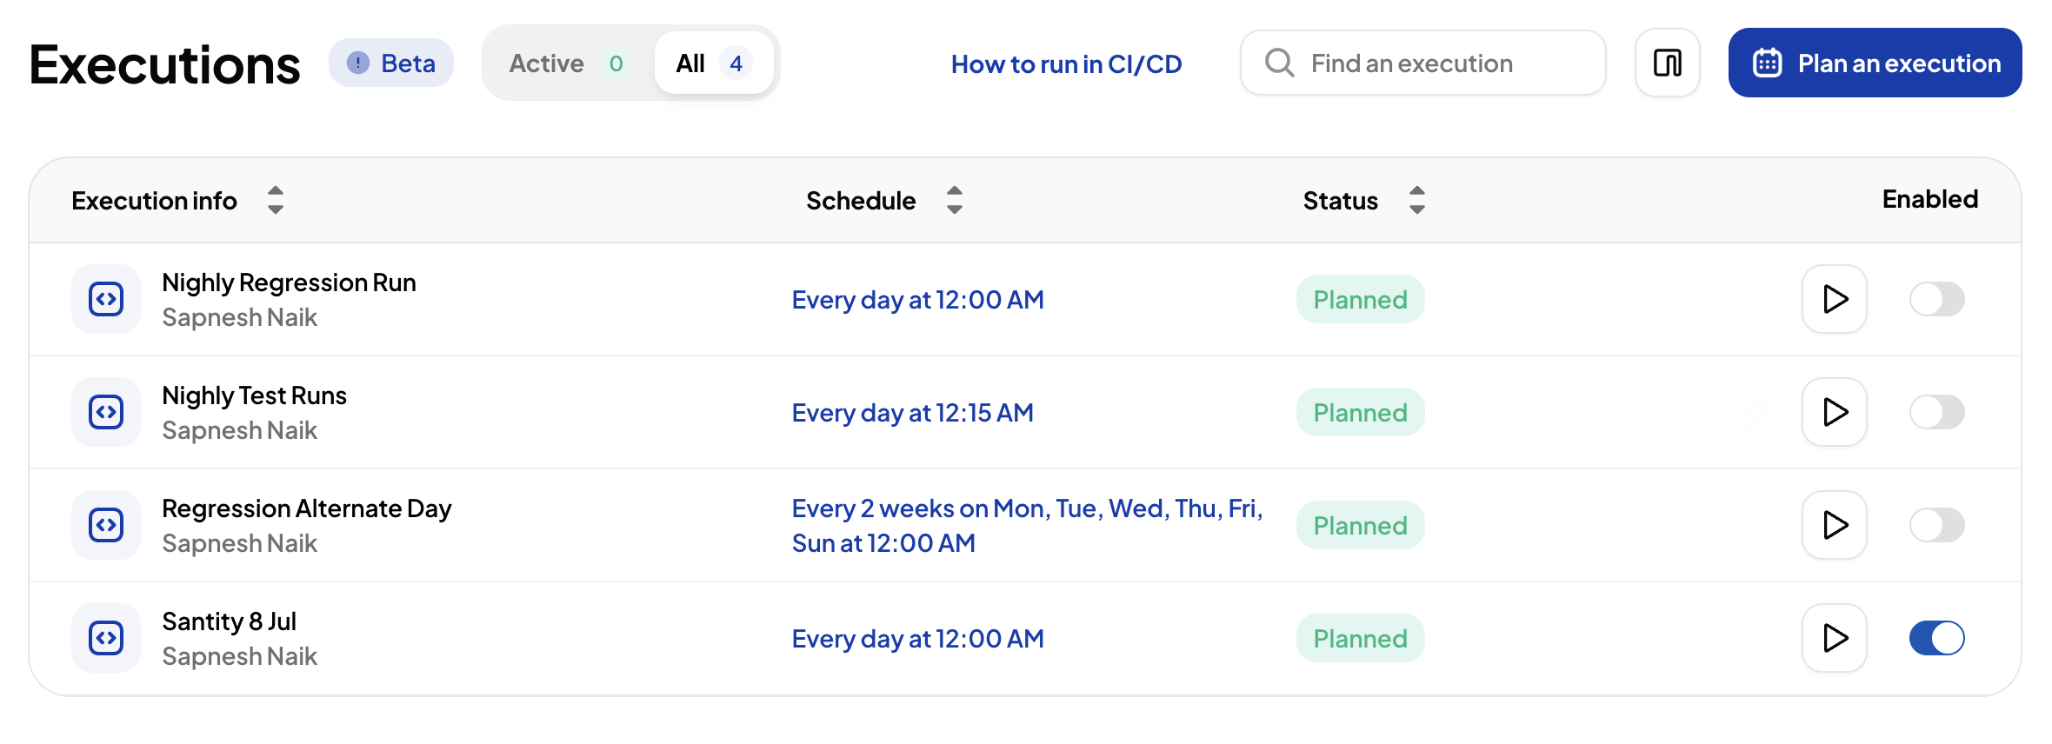Viewport: 2052px width, 744px height.
Task: Click the Nighly Regression Run code icon
Action: pos(106,299)
